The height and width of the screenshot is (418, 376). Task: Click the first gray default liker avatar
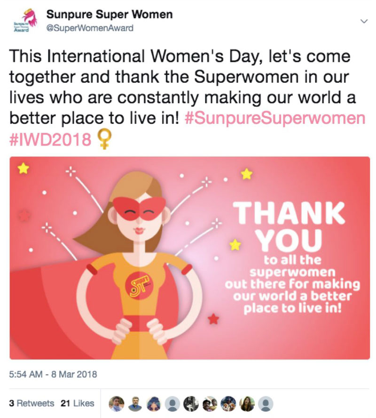pos(172,403)
